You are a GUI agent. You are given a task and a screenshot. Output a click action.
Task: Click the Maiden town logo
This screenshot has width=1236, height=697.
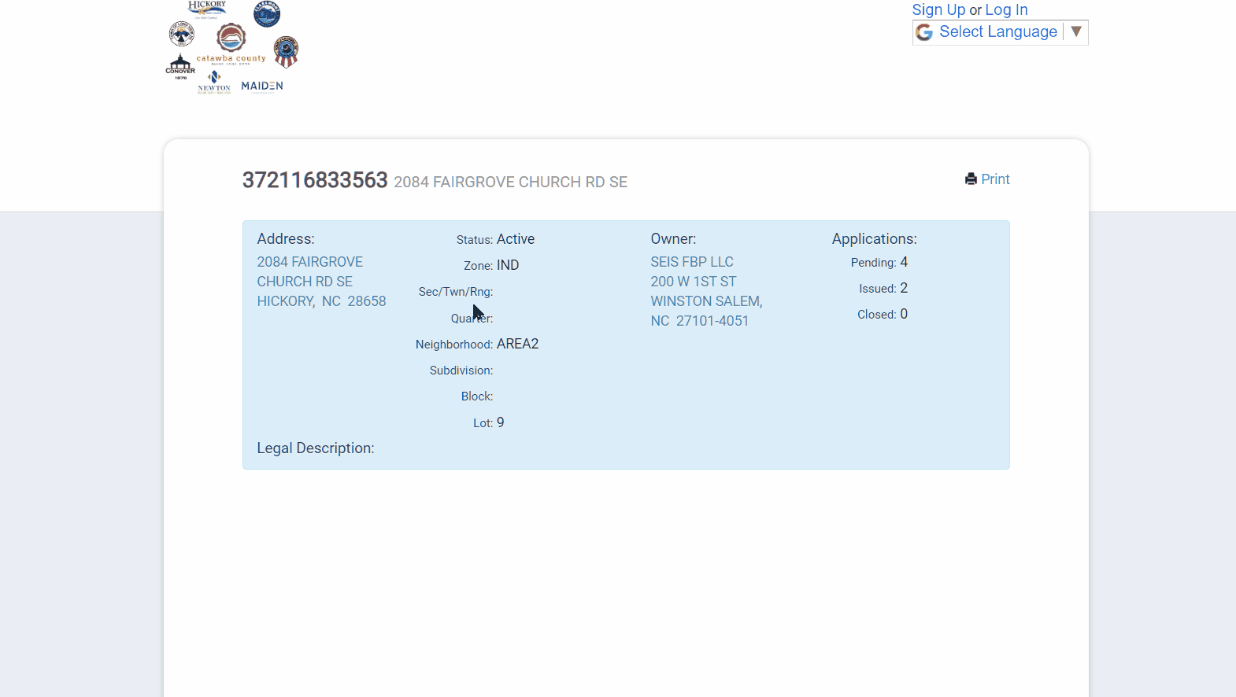262,86
